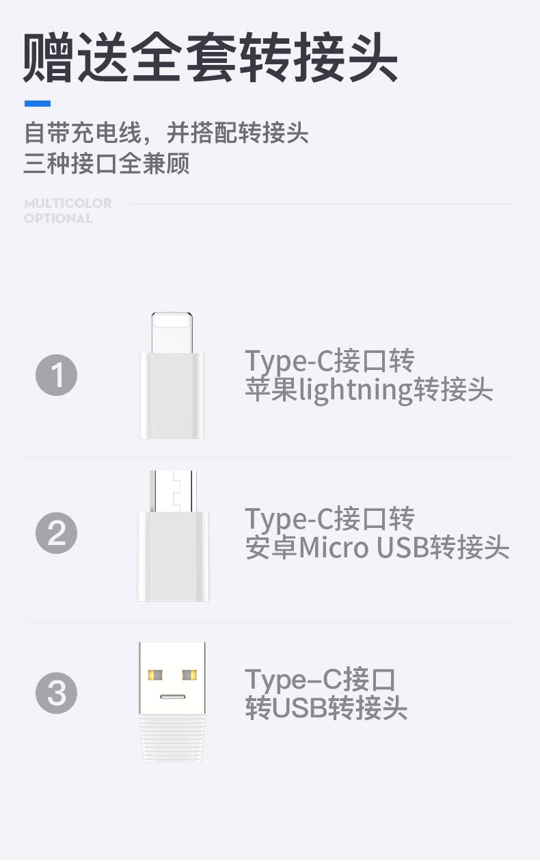Click the Type–C接口 转USB转接头 label

(326, 693)
